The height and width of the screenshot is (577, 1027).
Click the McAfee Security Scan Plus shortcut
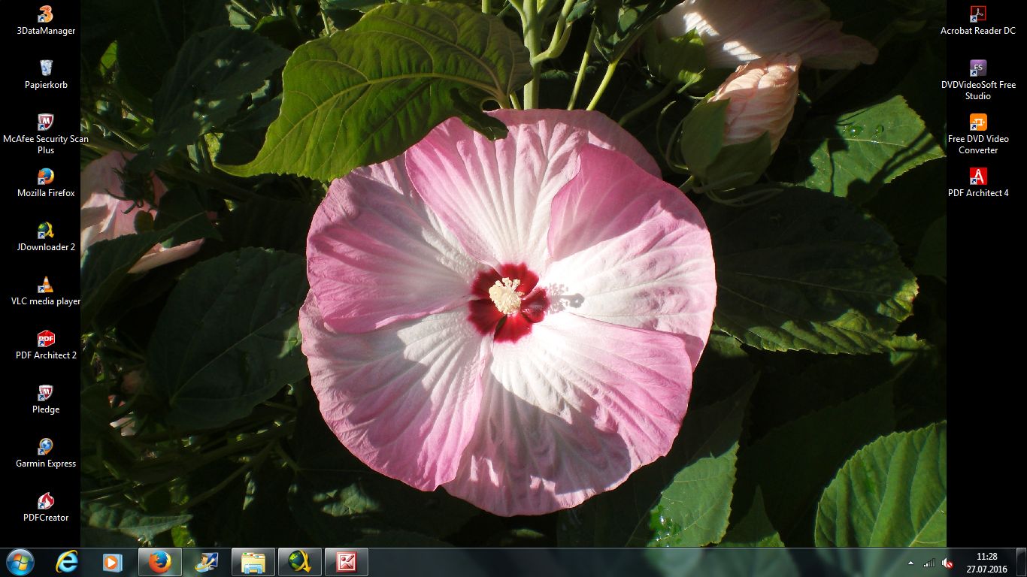pos(46,122)
